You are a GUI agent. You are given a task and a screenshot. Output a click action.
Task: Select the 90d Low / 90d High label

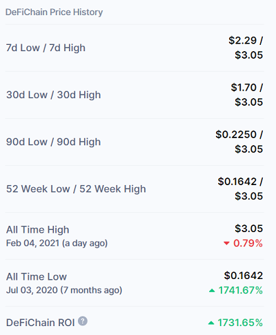[x=53, y=142]
